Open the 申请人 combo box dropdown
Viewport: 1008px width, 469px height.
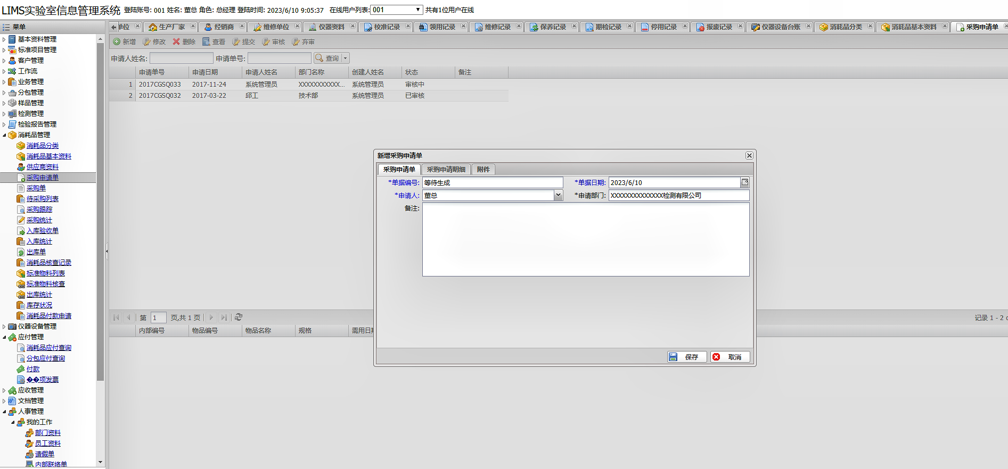point(558,195)
